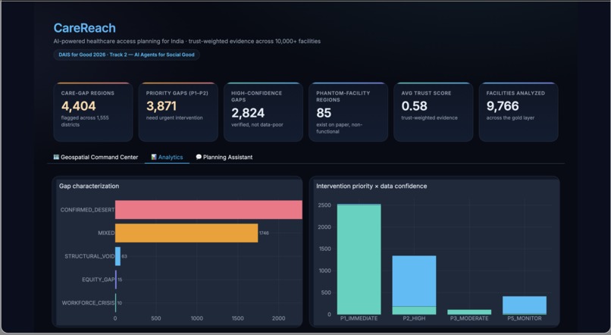Click the 'EQUITY_GAP' axis label

99,280
